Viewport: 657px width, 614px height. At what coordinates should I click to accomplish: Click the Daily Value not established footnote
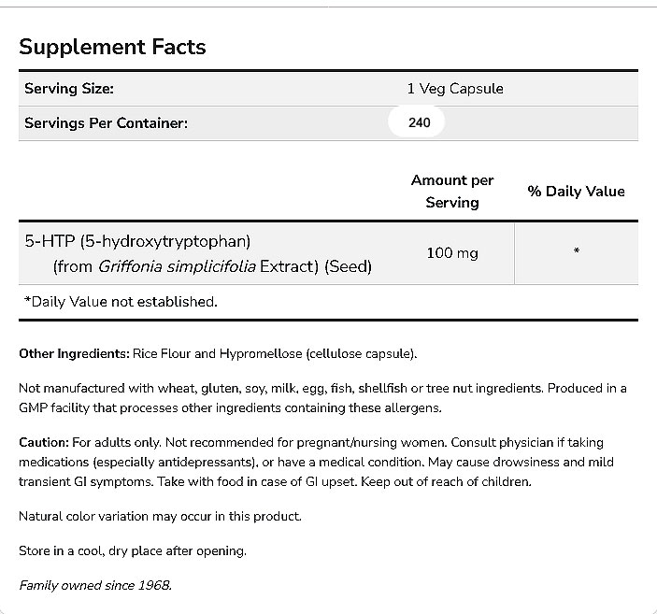pos(121,301)
